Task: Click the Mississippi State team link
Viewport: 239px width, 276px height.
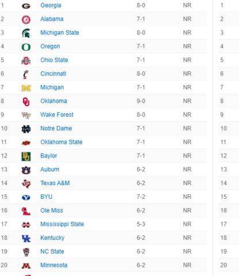Action: pos(62,224)
